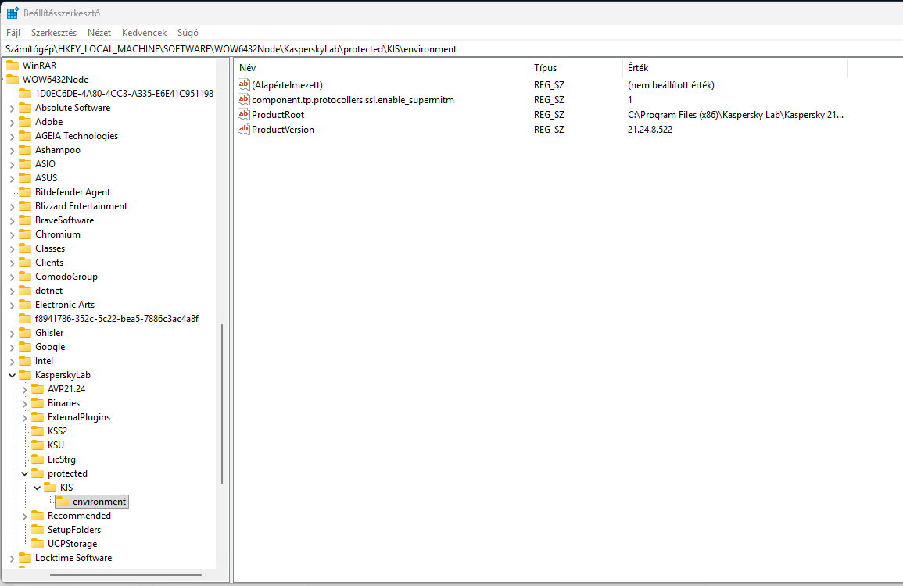Collapse the protected tree node
Screen dimensions: 903x586
[x=25, y=473]
